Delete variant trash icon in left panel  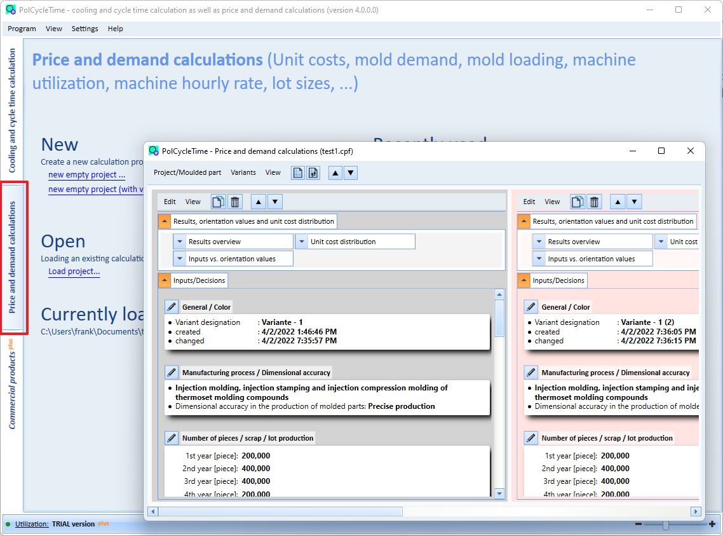click(x=234, y=202)
